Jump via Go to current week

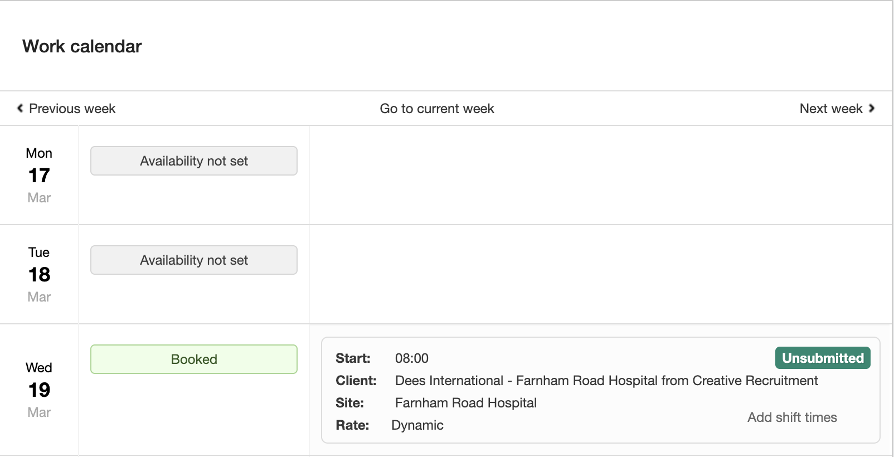tap(437, 109)
